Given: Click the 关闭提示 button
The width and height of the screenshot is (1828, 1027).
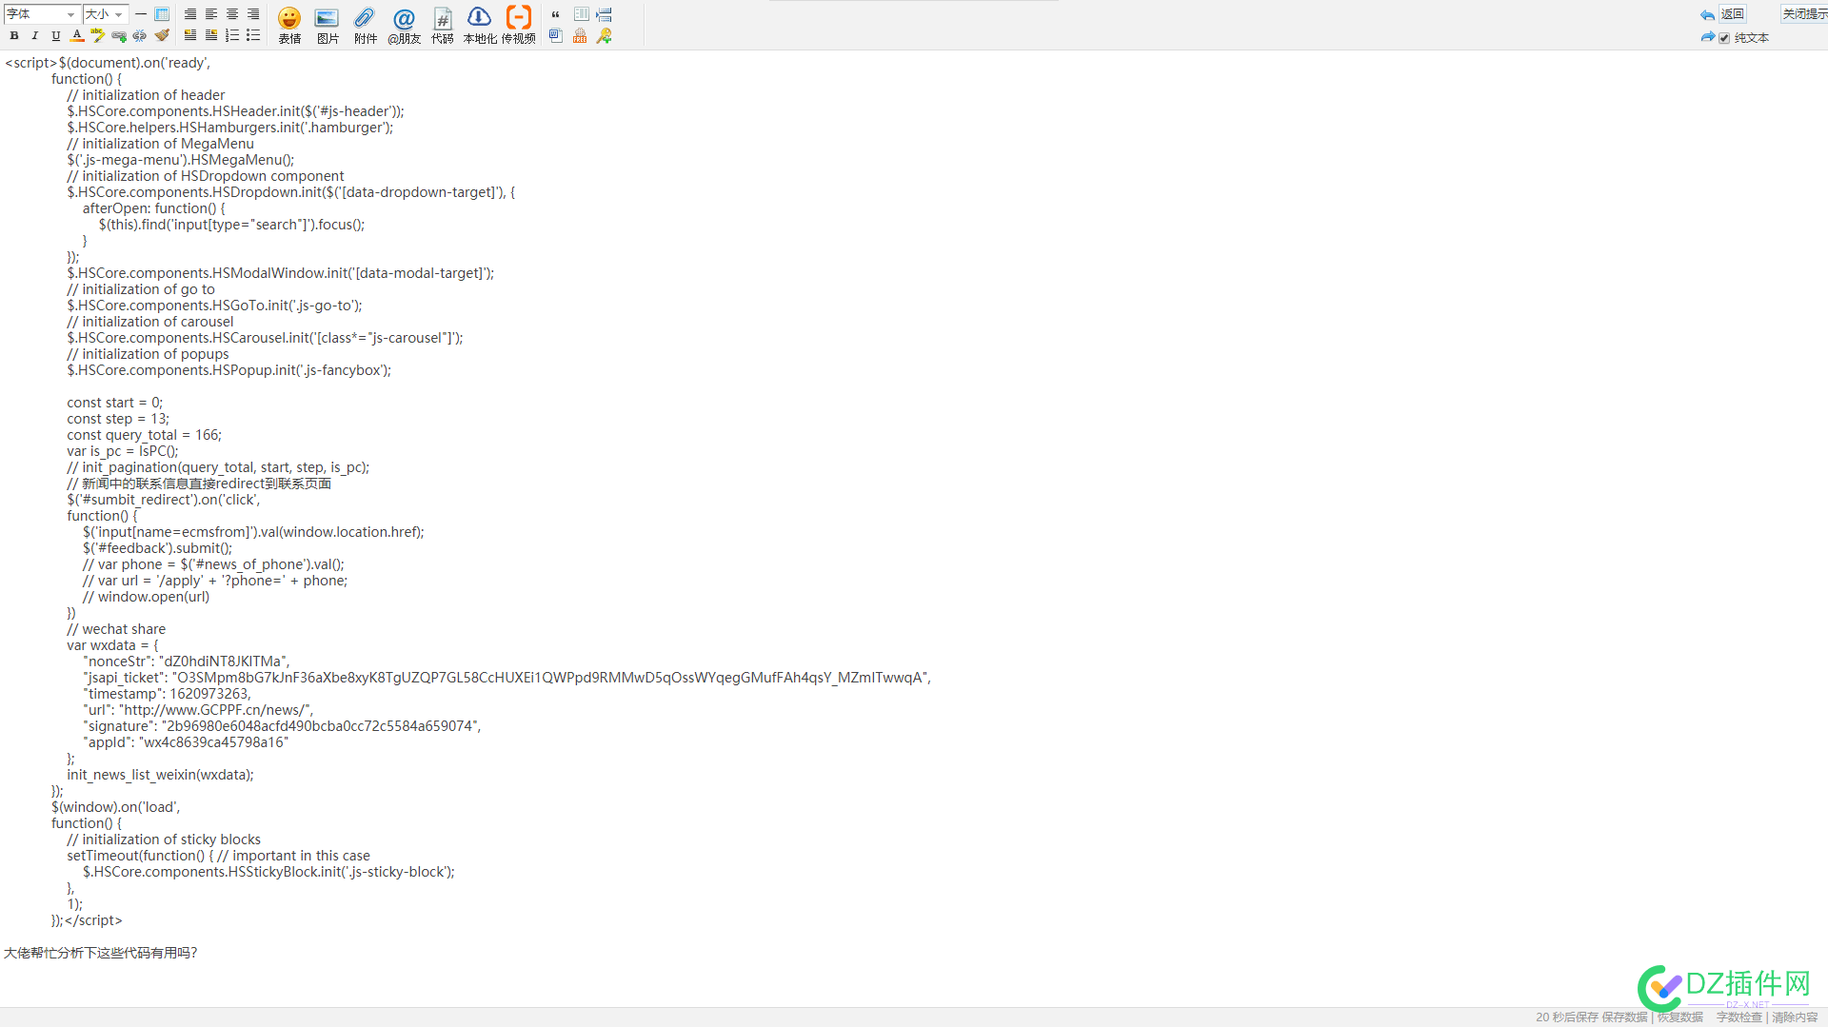Looking at the screenshot, I should point(1804,14).
